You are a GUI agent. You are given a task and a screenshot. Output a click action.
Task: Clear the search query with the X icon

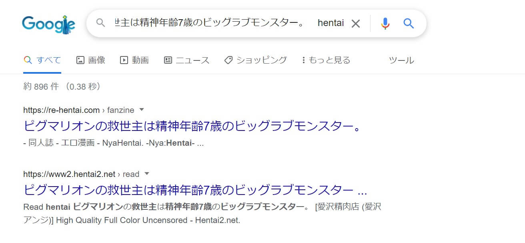(355, 24)
